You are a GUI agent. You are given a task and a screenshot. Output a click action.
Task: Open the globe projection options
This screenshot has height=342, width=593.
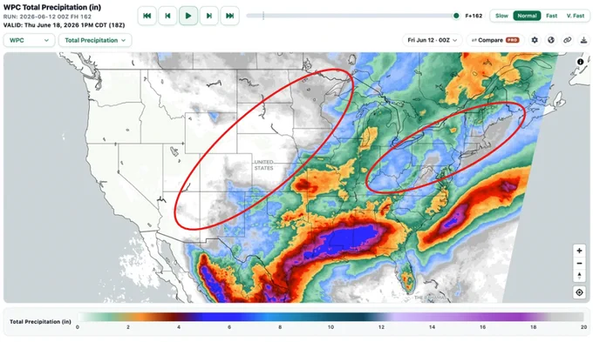click(x=551, y=40)
